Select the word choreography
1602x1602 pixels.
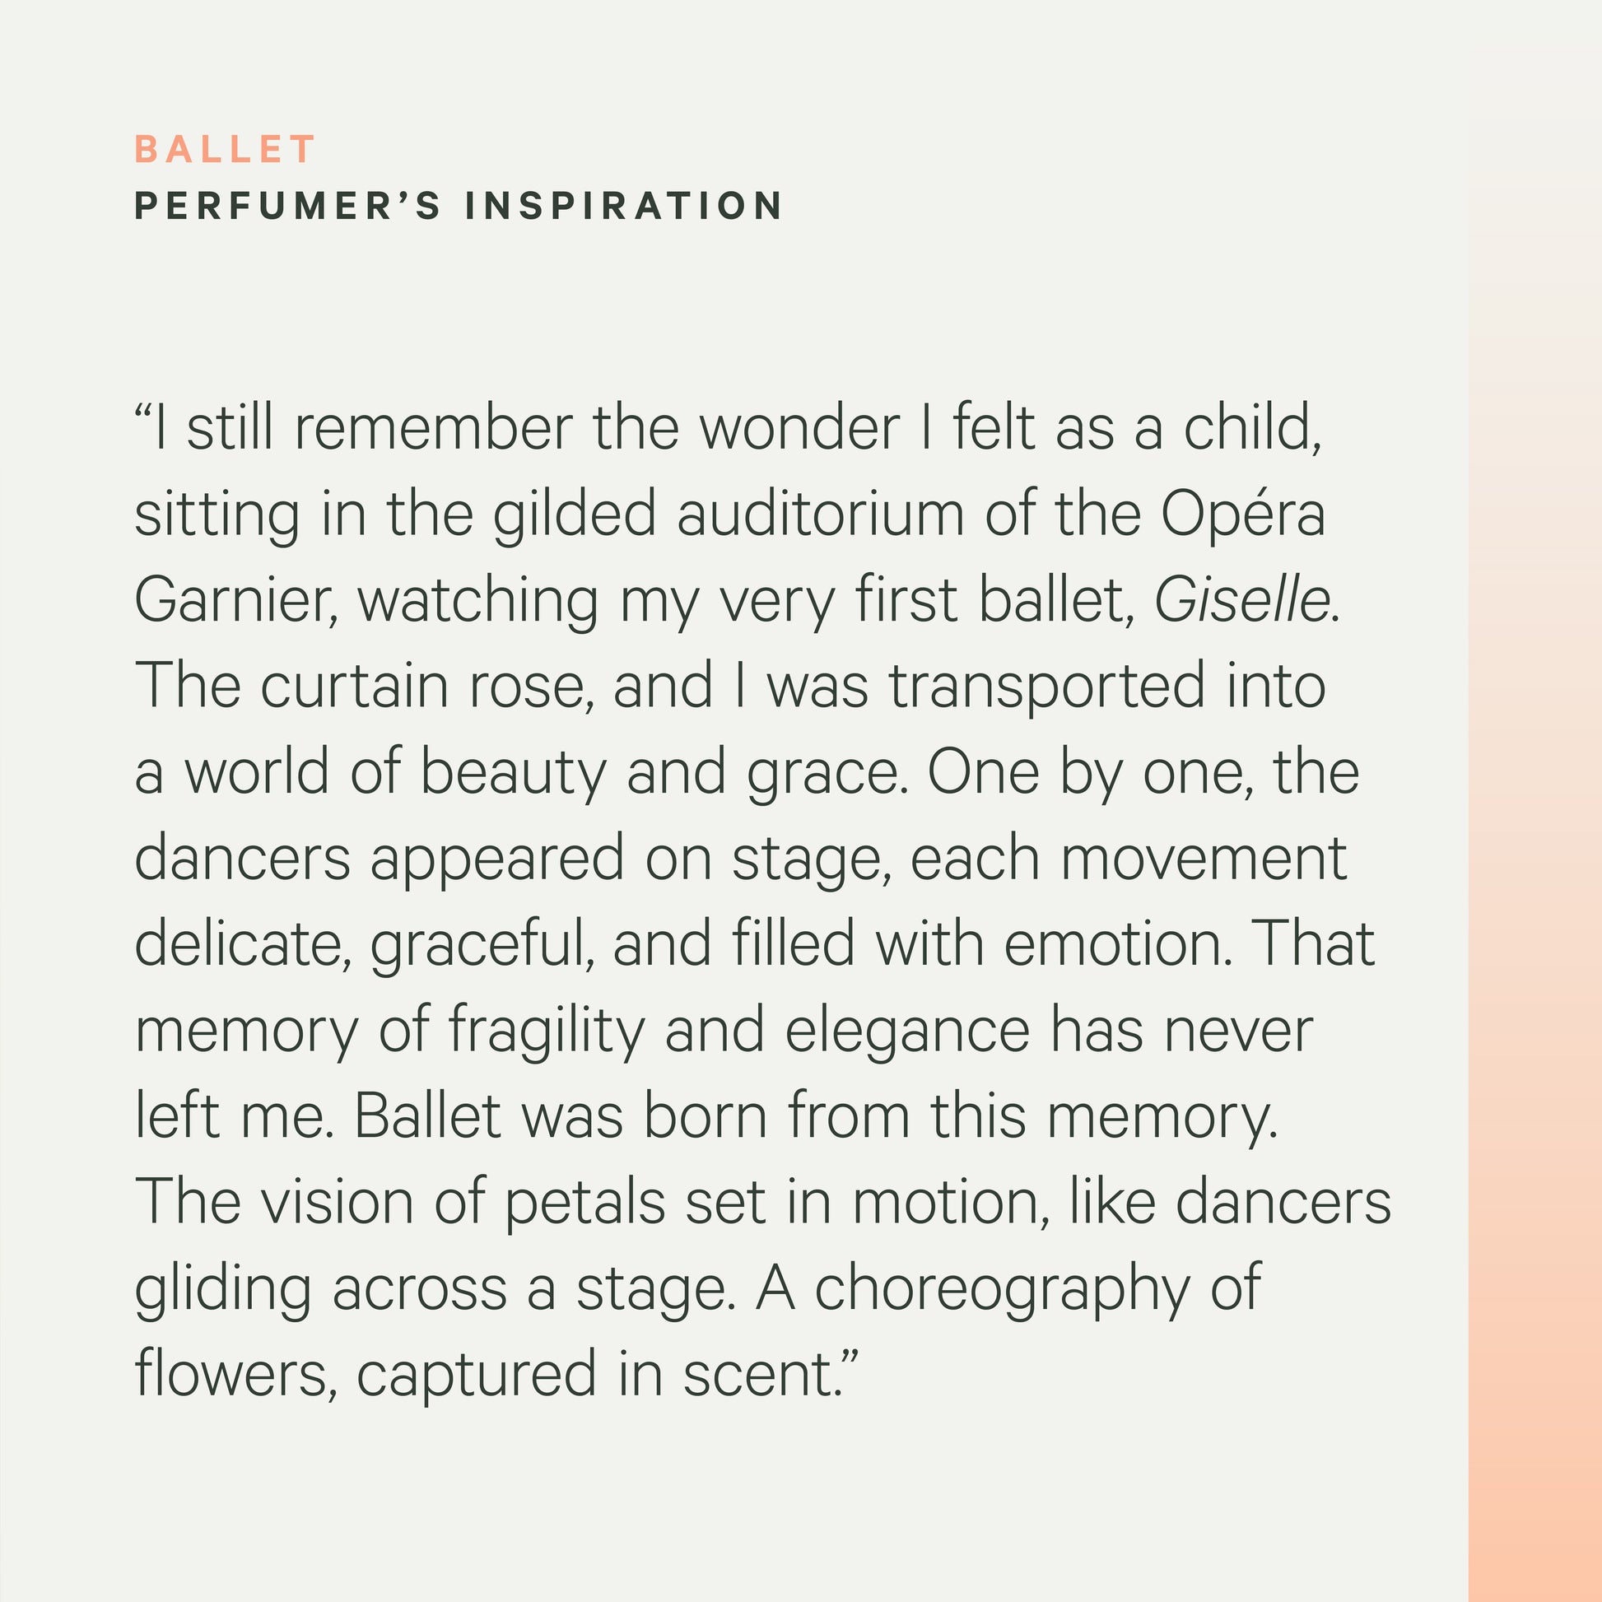(1003, 1290)
